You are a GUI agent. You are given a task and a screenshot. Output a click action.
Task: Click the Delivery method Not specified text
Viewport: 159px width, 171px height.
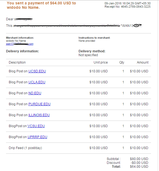click(x=88, y=55)
